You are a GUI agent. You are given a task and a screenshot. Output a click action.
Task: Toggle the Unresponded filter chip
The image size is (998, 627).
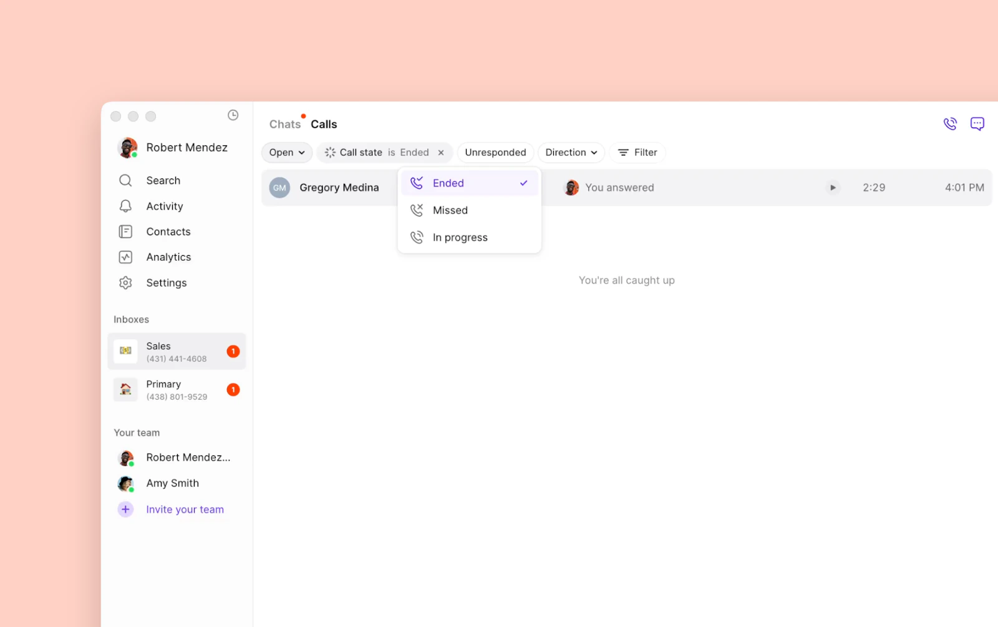point(495,152)
